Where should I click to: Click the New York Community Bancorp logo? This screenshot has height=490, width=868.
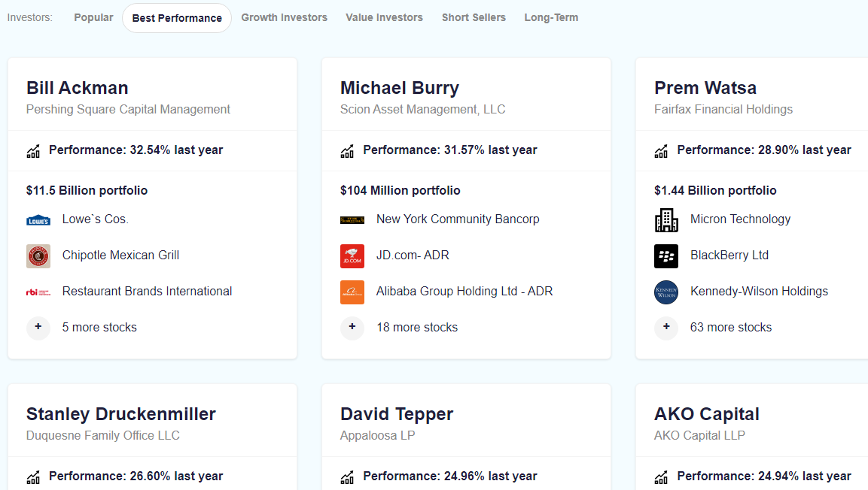(x=352, y=220)
